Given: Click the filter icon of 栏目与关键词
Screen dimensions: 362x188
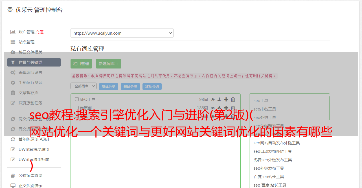Looking at the screenshot, I should click(x=13, y=62).
